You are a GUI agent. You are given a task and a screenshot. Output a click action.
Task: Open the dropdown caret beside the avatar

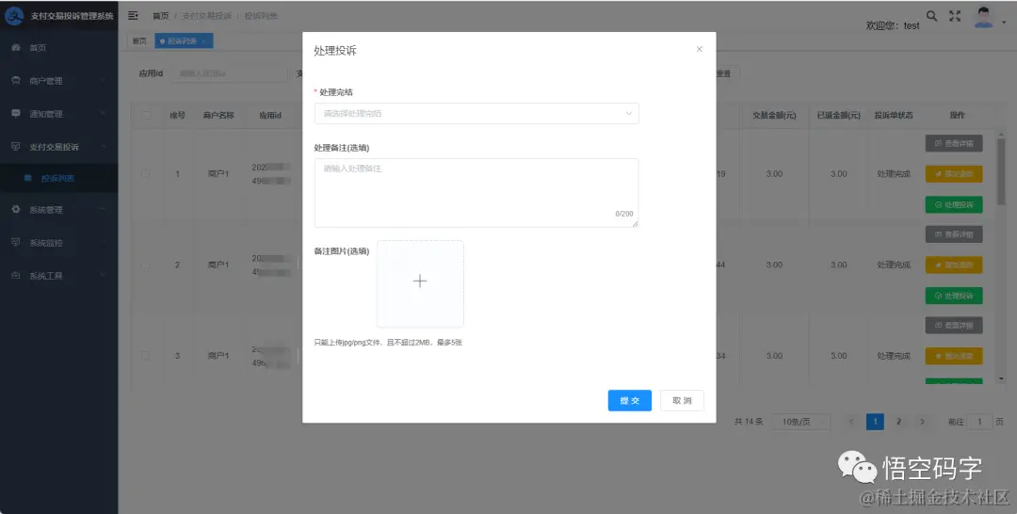tap(1004, 23)
